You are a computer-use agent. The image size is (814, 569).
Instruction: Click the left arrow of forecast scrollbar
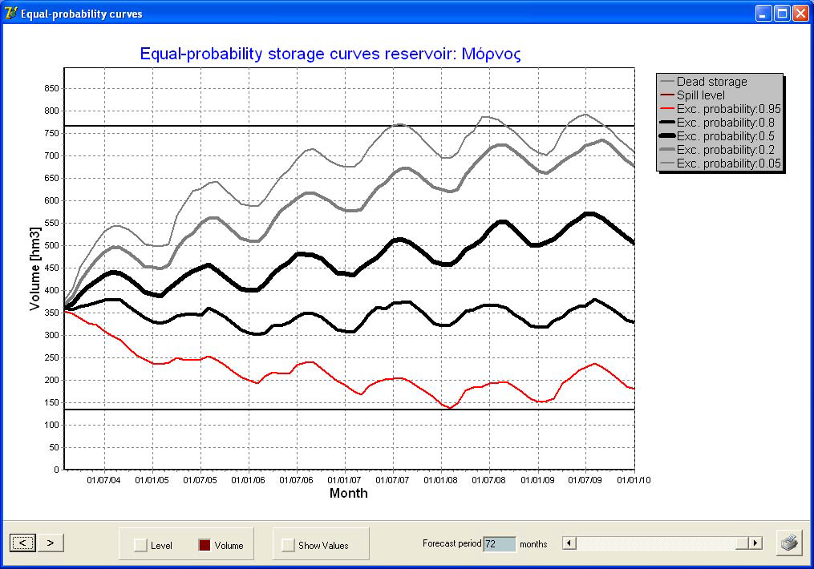569,543
